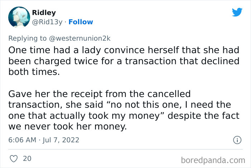251x168 pixels.
Task: Click the "Replying to" label text
Action: [27, 37]
